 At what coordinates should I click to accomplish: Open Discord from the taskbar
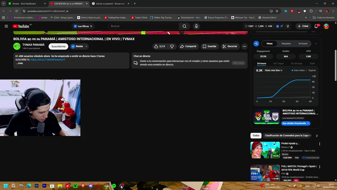(91, 186)
